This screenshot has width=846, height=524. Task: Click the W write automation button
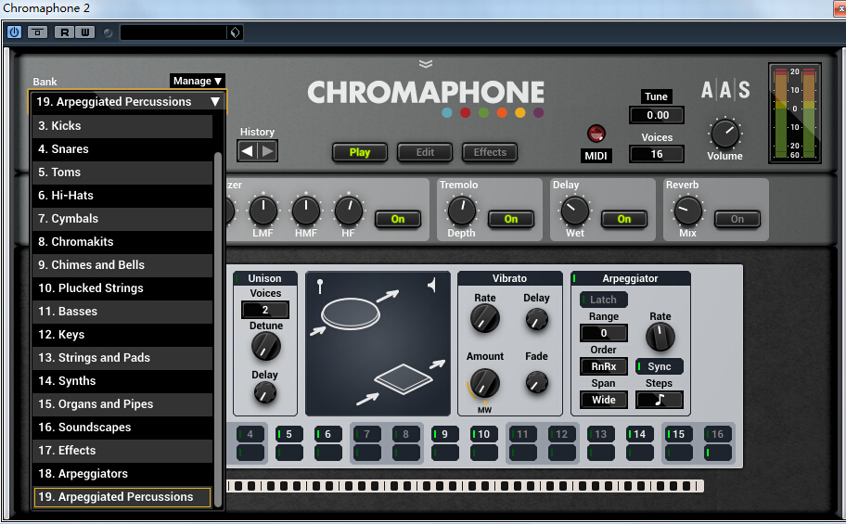(85, 32)
